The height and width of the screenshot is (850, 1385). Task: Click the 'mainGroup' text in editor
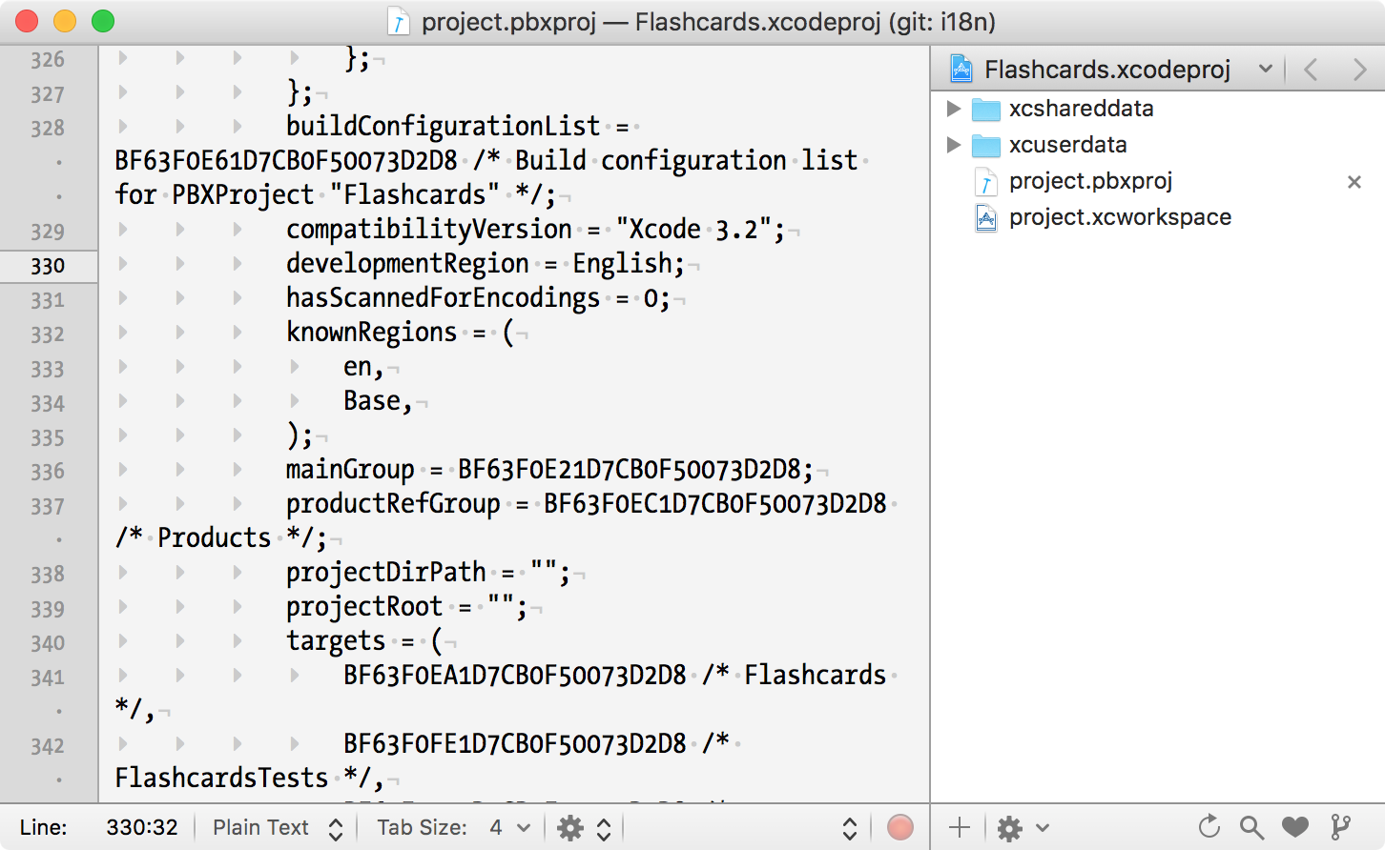[x=350, y=470]
